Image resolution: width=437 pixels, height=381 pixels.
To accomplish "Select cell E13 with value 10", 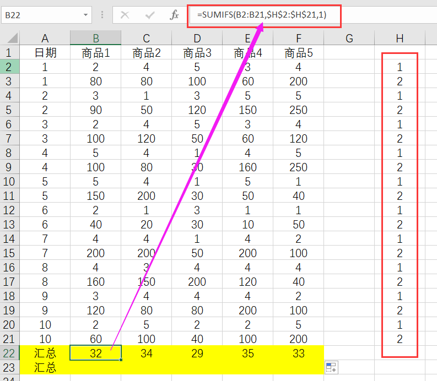I will coord(248,224).
